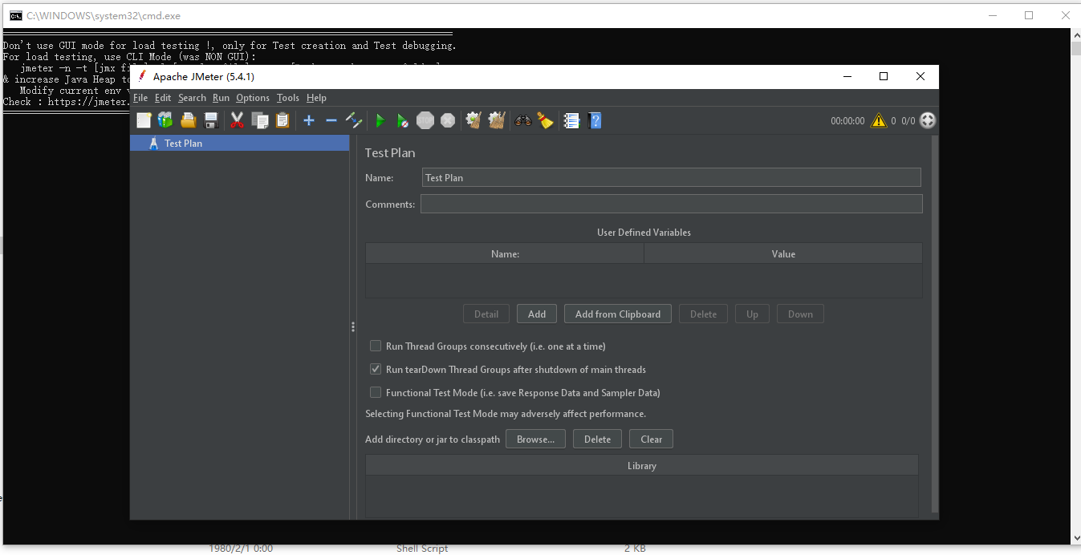Open the Help menu
The image size is (1081, 555).
click(316, 98)
